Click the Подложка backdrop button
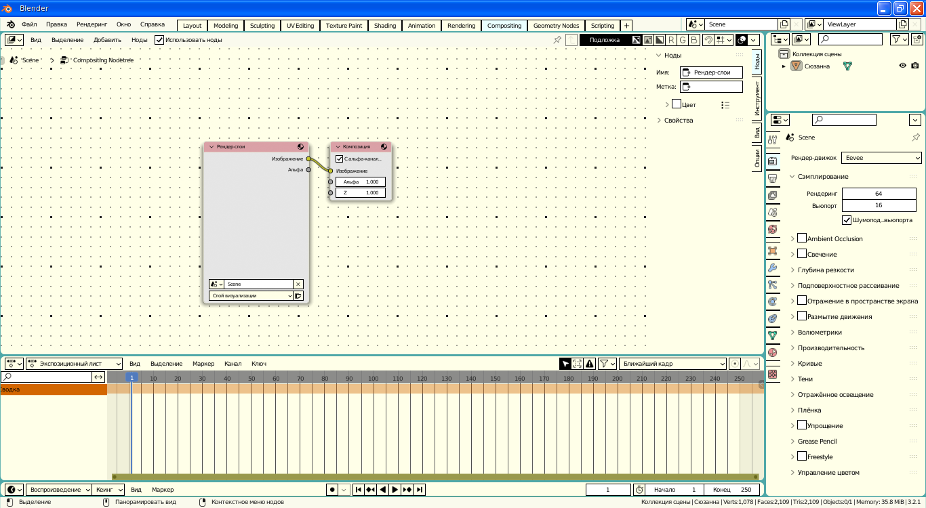This screenshot has width=926, height=508. coord(605,40)
